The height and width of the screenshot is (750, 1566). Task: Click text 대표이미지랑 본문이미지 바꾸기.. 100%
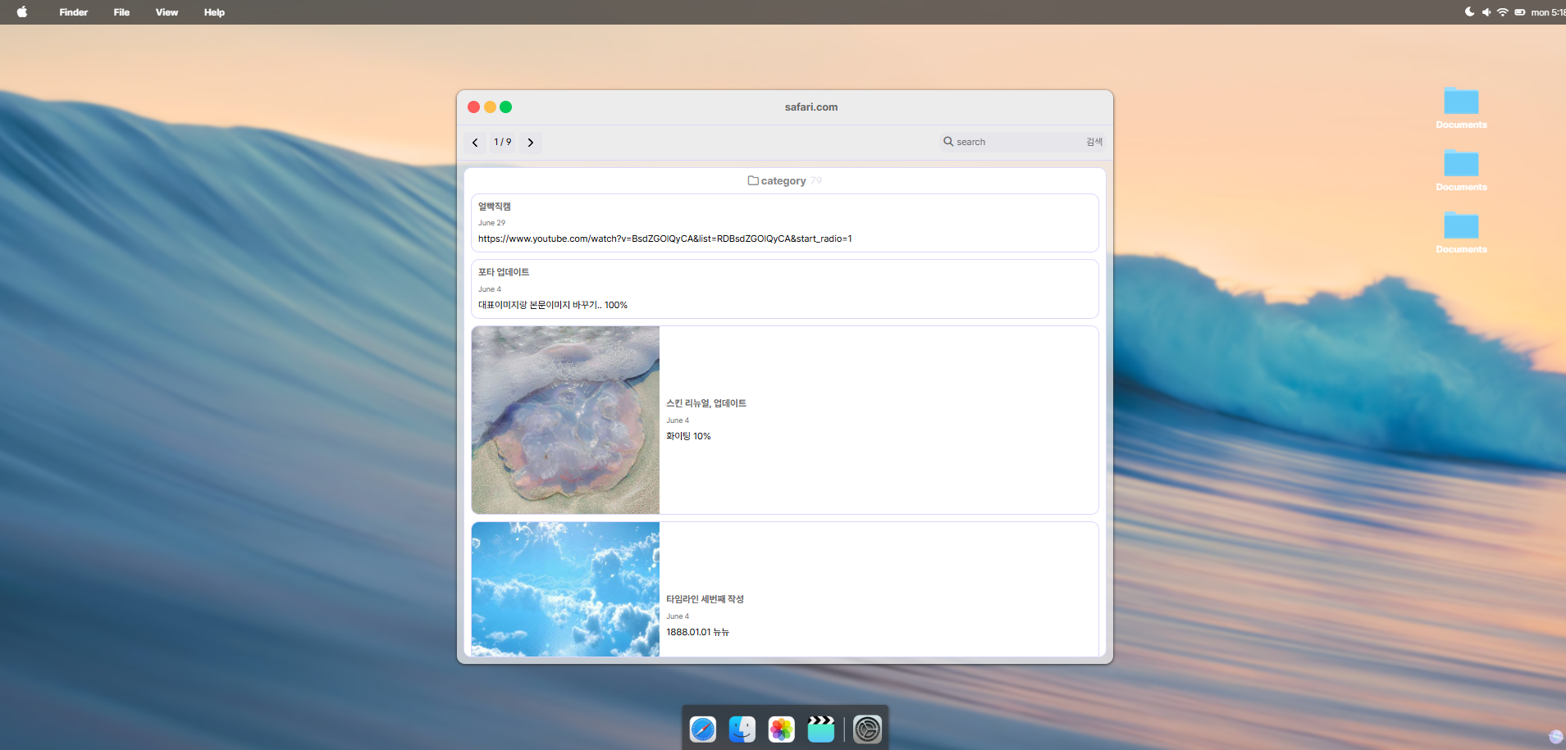pyautogui.click(x=553, y=305)
